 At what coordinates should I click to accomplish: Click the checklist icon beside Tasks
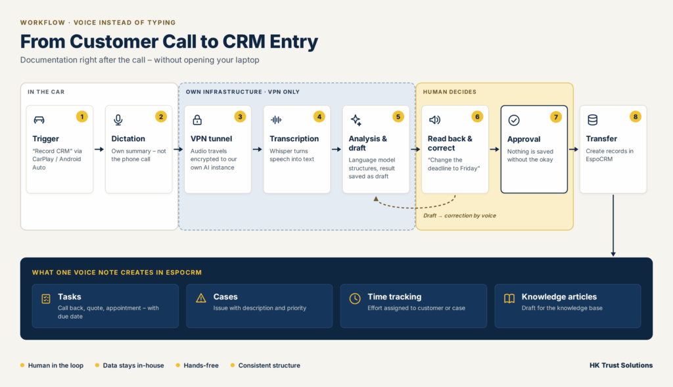(x=46, y=298)
